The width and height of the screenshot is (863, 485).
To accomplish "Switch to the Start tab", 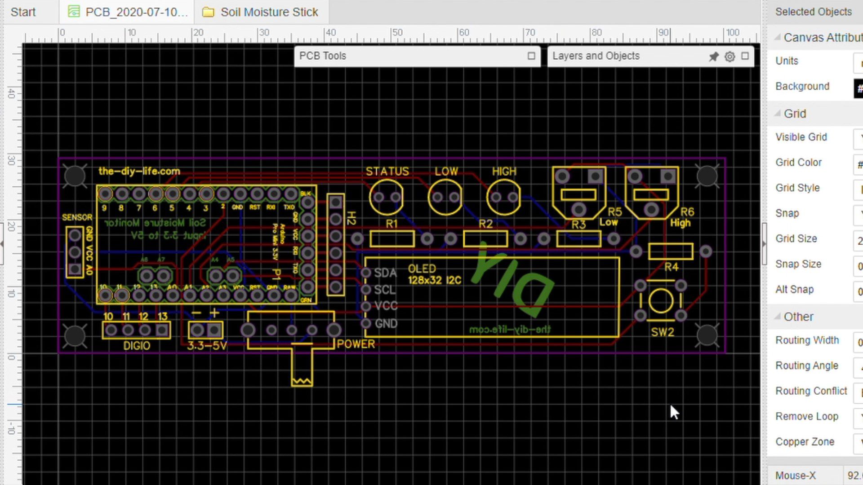I will click(23, 12).
